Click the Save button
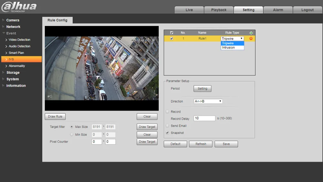 tap(226, 144)
